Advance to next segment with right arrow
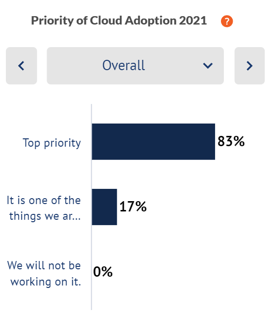 (x=249, y=66)
